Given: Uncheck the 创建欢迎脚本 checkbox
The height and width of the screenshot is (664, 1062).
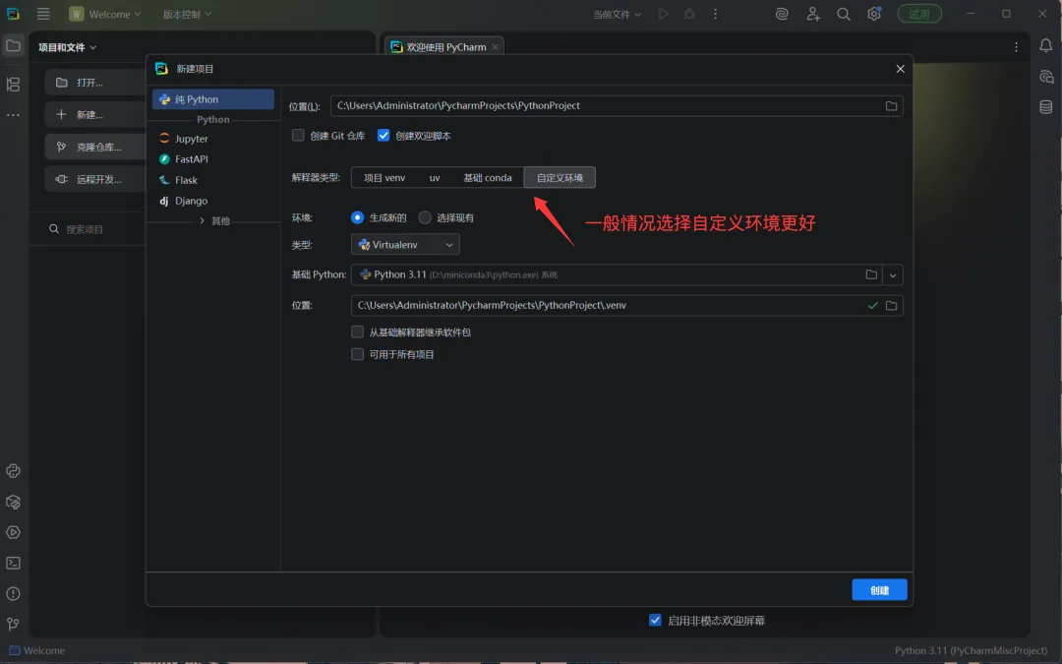Looking at the screenshot, I should (x=383, y=136).
